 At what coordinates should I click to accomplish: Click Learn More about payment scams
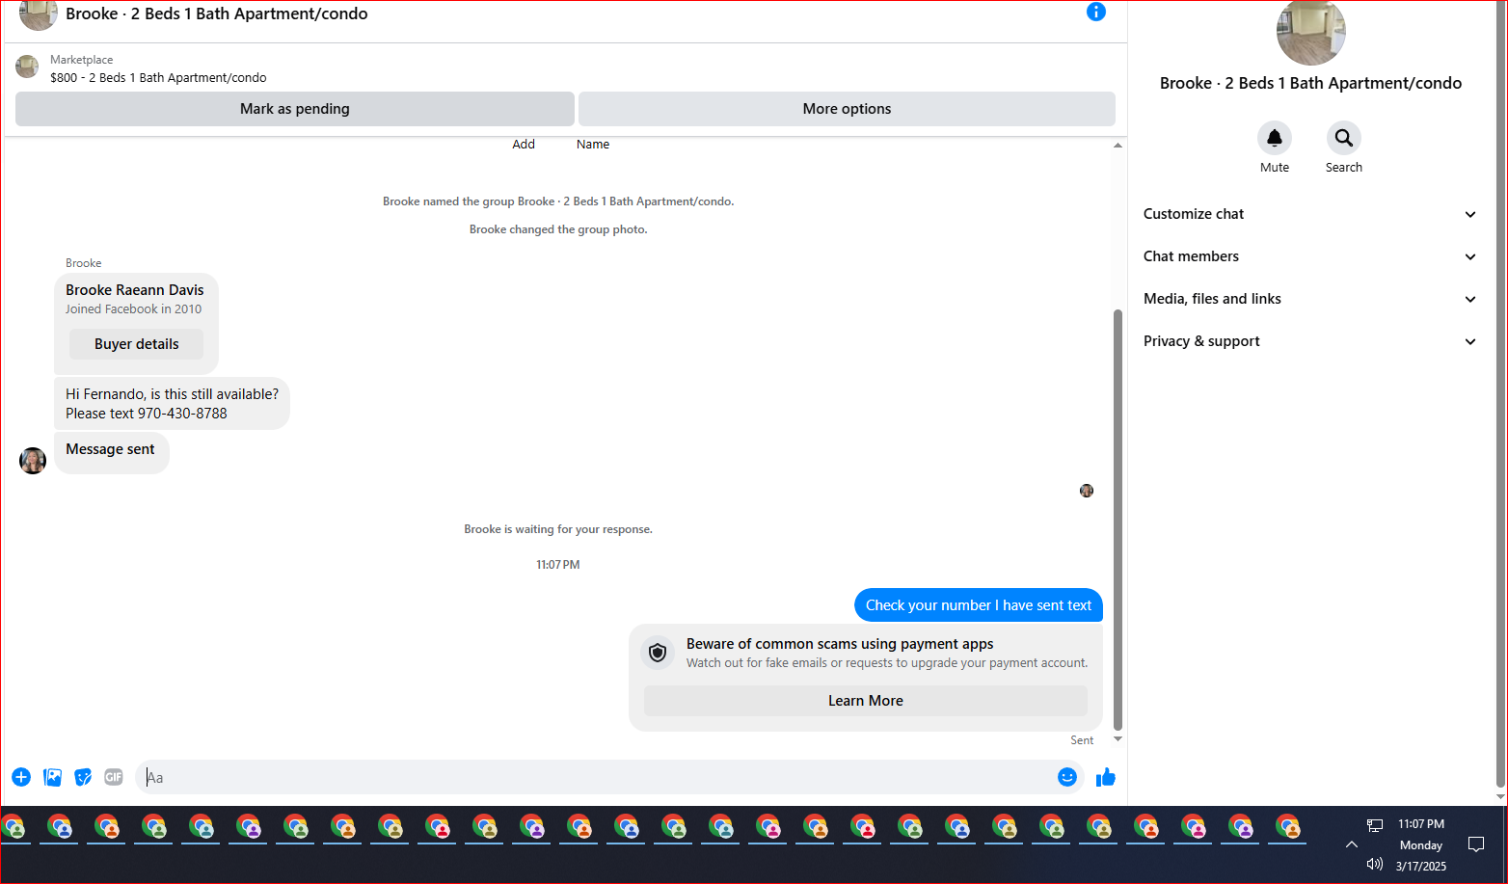[866, 701]
